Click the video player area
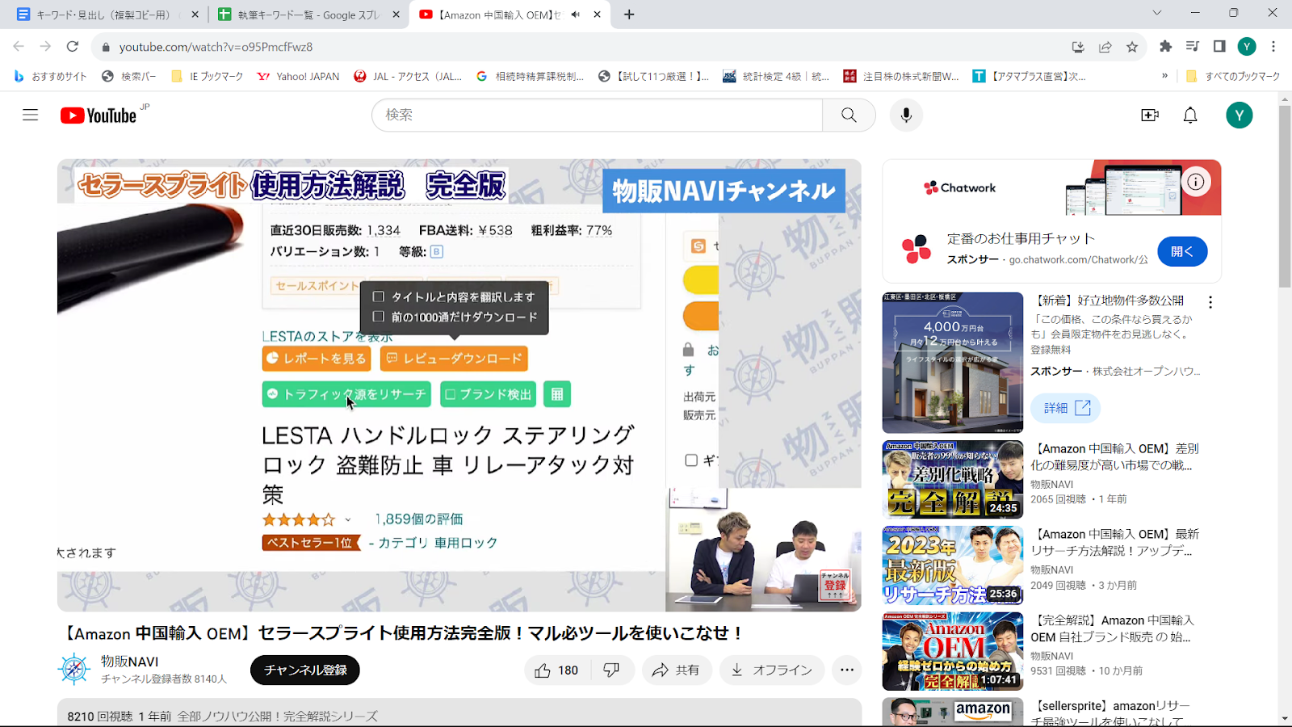Screen dimensions: 1292x727 459,385
